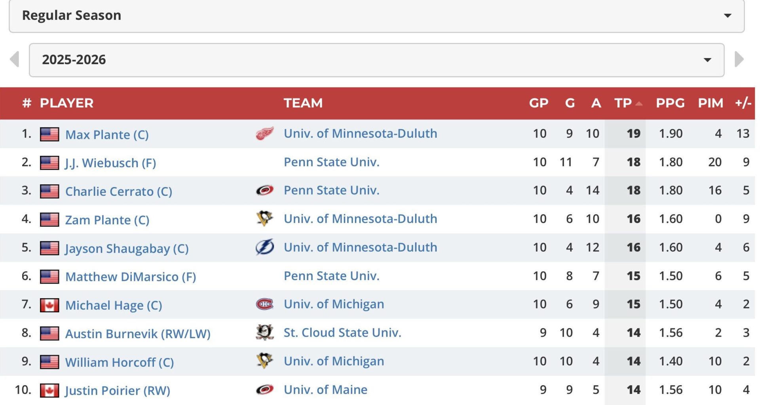Click the Tampa Bay Lightning logo next to Jayson Shaugabay

(264, 247)
